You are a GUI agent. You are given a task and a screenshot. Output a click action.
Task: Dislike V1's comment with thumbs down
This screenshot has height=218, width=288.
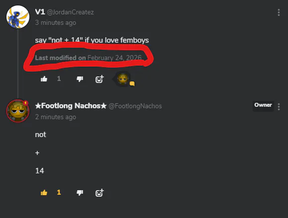click(x=80, y=79)
